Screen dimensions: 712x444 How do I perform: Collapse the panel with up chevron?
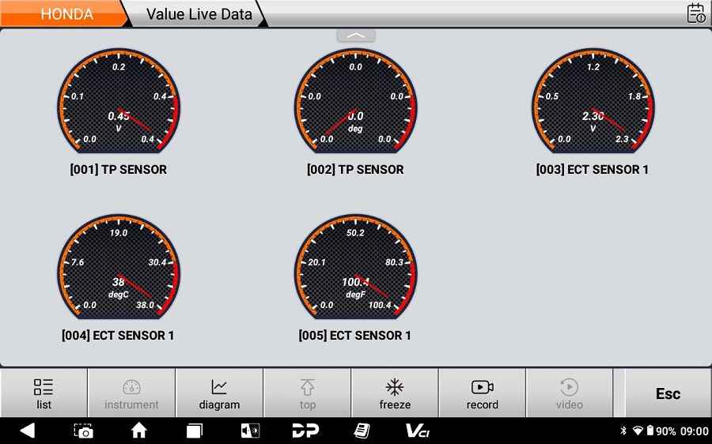point(356,36)
